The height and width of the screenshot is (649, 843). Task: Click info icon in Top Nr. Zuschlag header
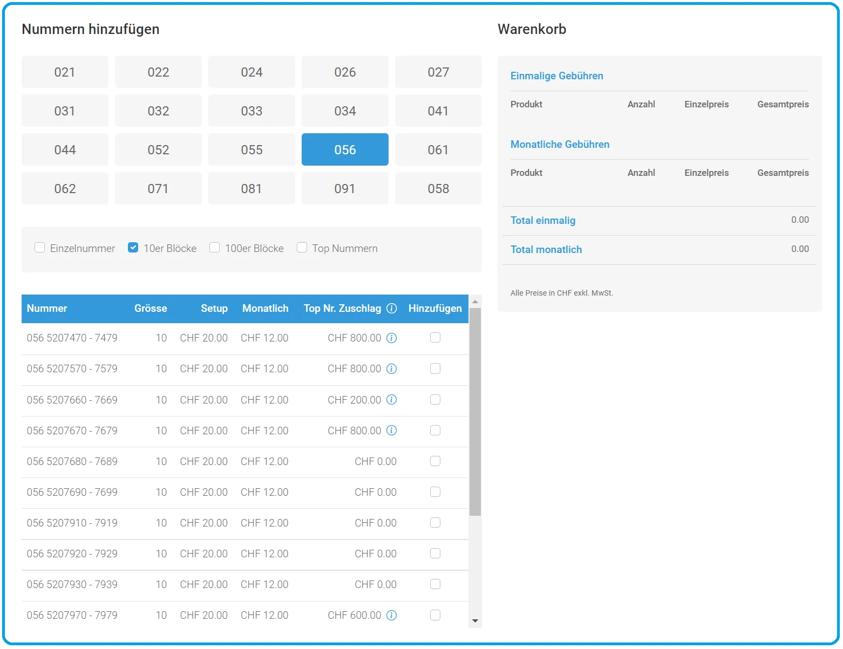point(392,308)
